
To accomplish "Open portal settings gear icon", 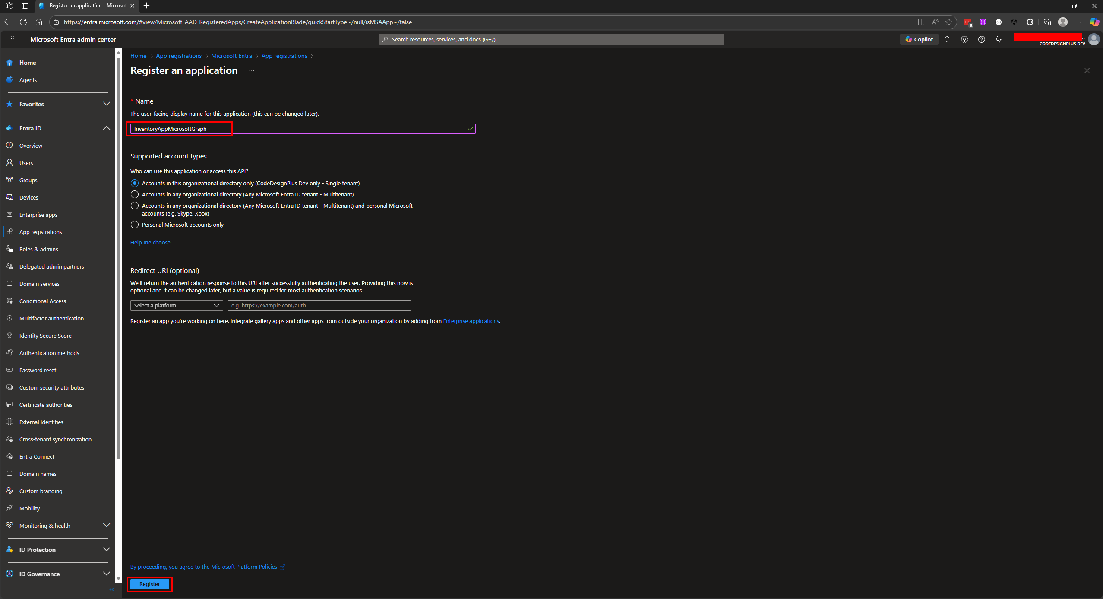I will click(964, 39).
